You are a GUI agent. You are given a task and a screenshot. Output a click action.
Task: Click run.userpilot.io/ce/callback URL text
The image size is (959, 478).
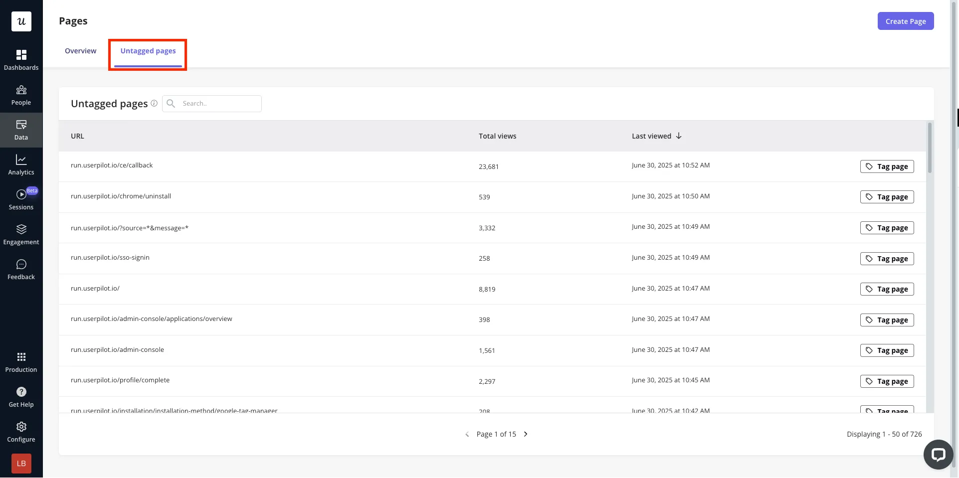coord(112,165)
